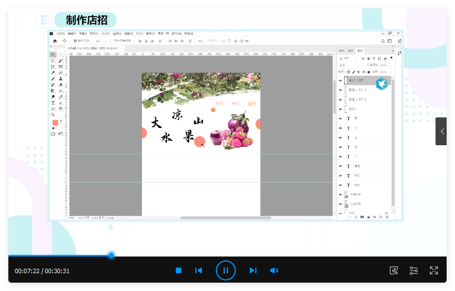Select the Horizontal Type tool in Photoshop
This screenshot has width=455, height=291.
point(53,103)
